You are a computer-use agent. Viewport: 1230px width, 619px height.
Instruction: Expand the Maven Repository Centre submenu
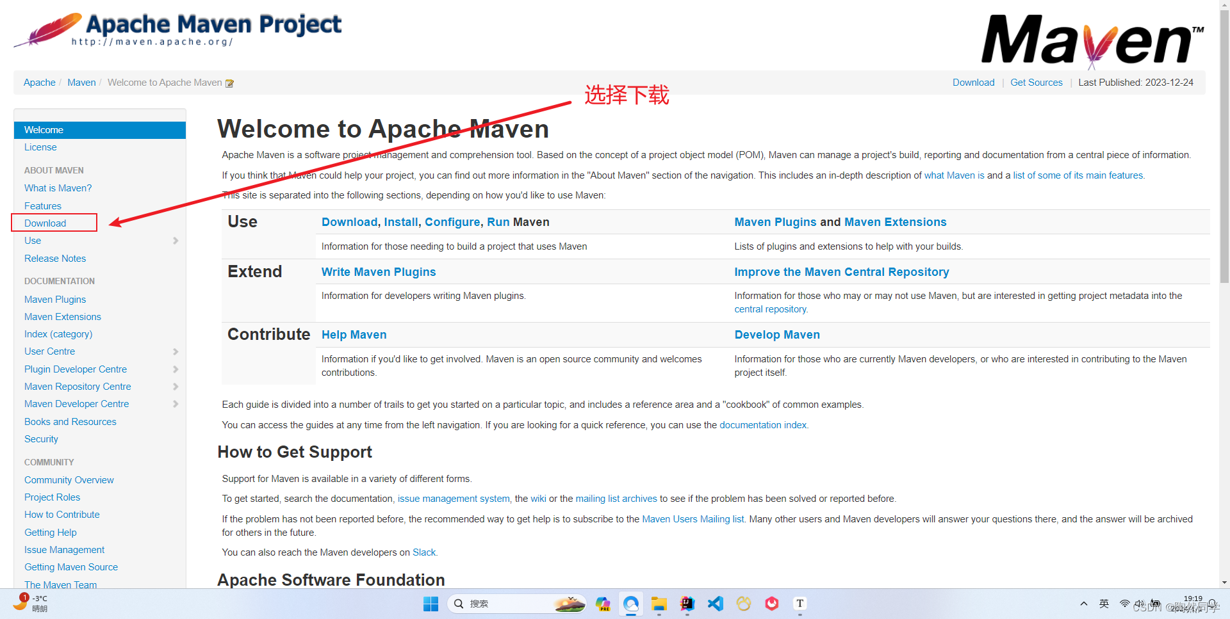point(176,387)
